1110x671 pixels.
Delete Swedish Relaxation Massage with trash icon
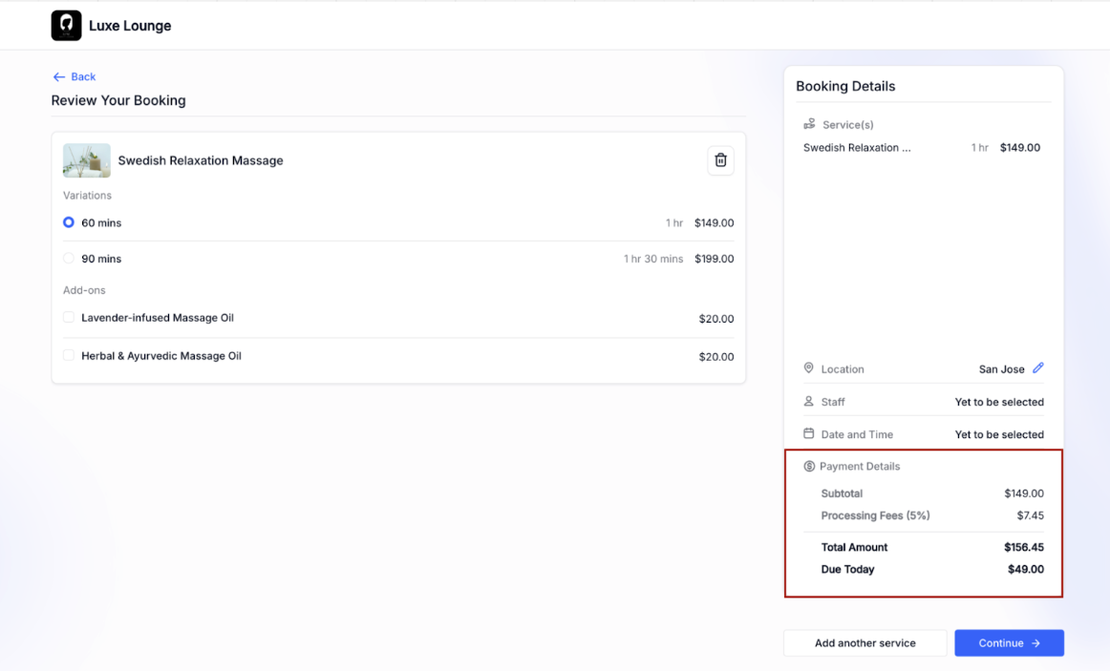[720, 160]
